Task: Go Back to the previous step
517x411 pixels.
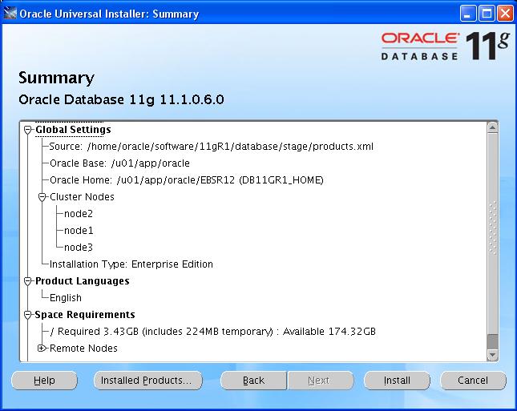Action: 253,381
